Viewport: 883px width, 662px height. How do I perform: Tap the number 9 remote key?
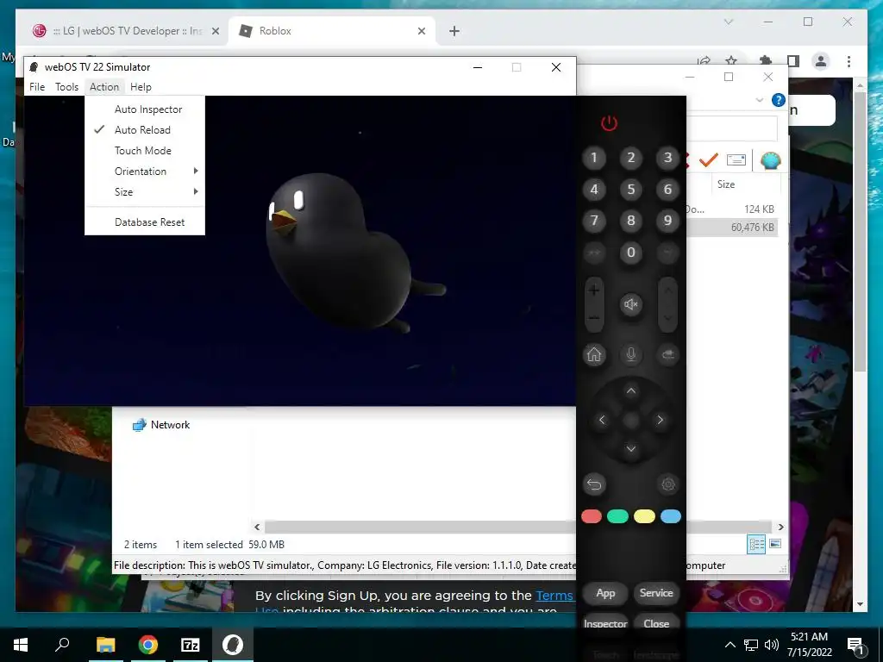point(668,220)
